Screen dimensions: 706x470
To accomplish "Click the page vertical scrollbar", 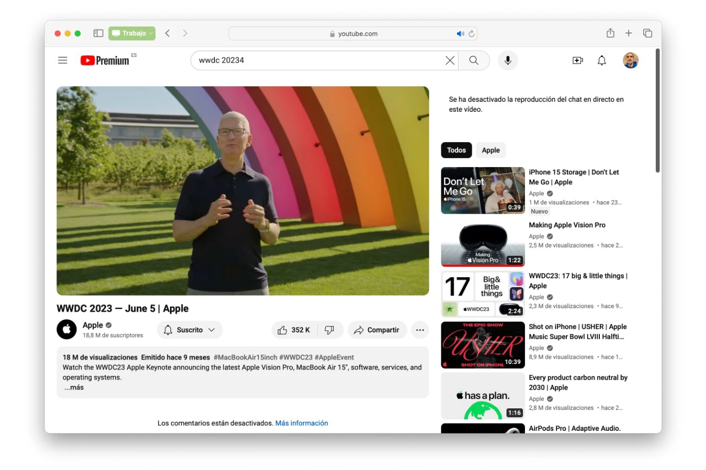I will [x=657, y=111].
